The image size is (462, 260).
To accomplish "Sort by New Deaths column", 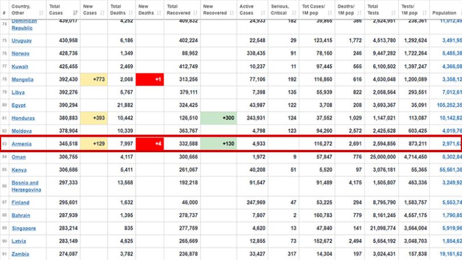I will 150,10.
